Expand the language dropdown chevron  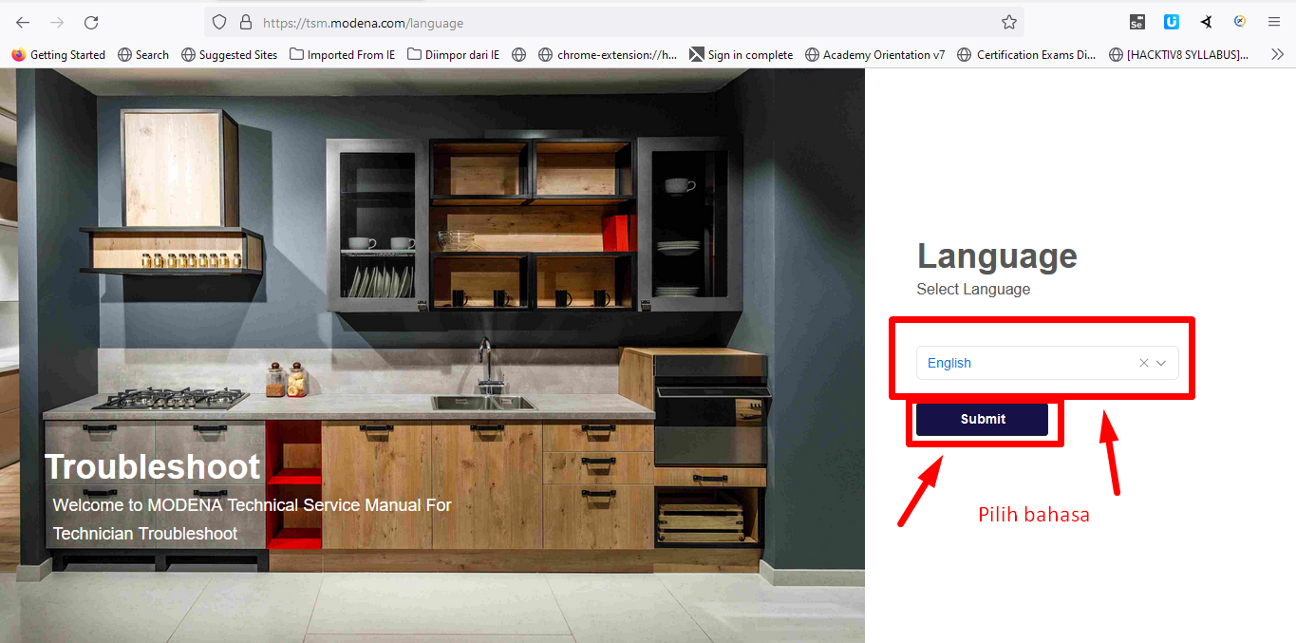click(x=1161, y=363)
